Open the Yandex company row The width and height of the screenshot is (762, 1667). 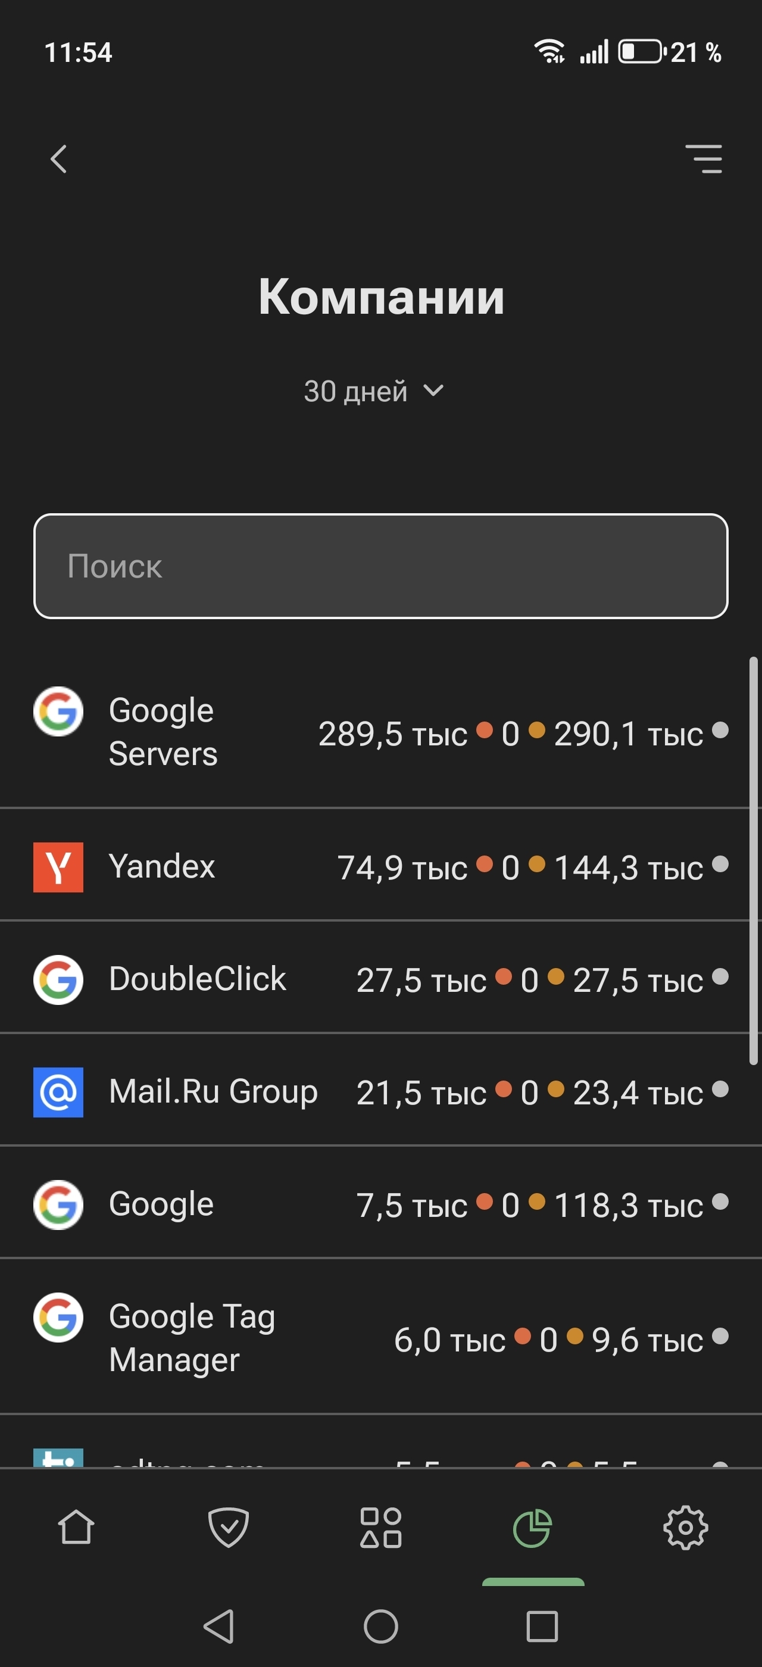(x=381, y=866)
